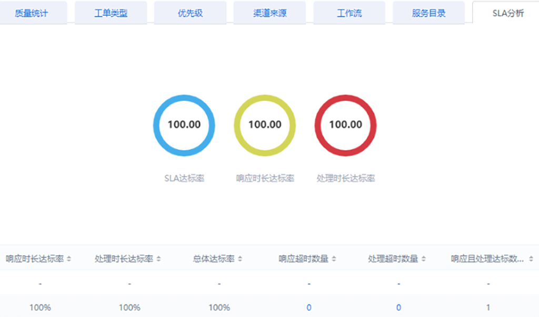The width and height of the screenshot is (539, 317).
Task: Sort by 响应且处理达标数 column arrows
Action: (x=531, y=259)
